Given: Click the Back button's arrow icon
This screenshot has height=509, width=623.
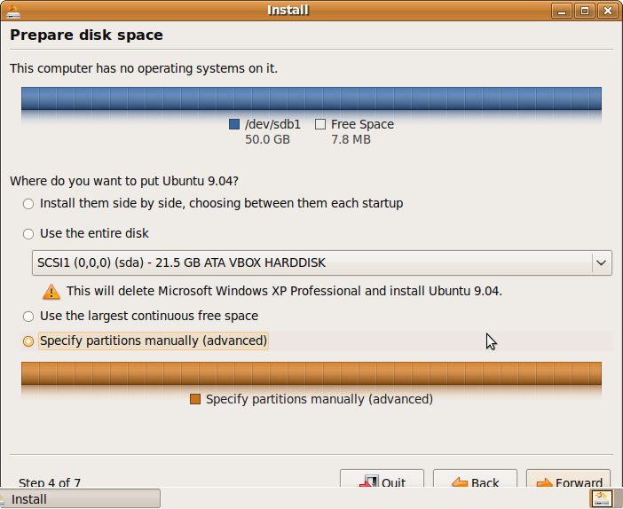Looking at the screenshot, I should (460, 482).
